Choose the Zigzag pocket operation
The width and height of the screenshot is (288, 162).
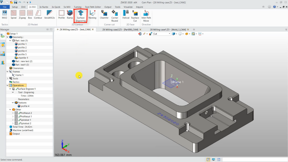[22, 15]
